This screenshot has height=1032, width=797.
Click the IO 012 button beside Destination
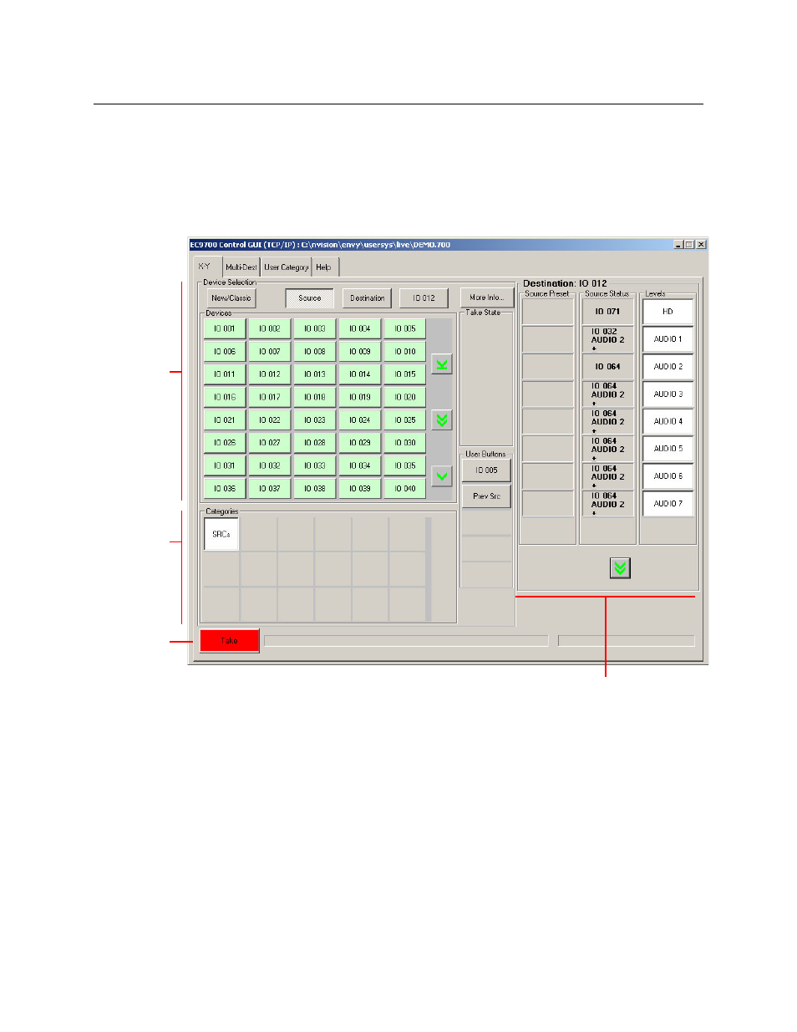424,298
